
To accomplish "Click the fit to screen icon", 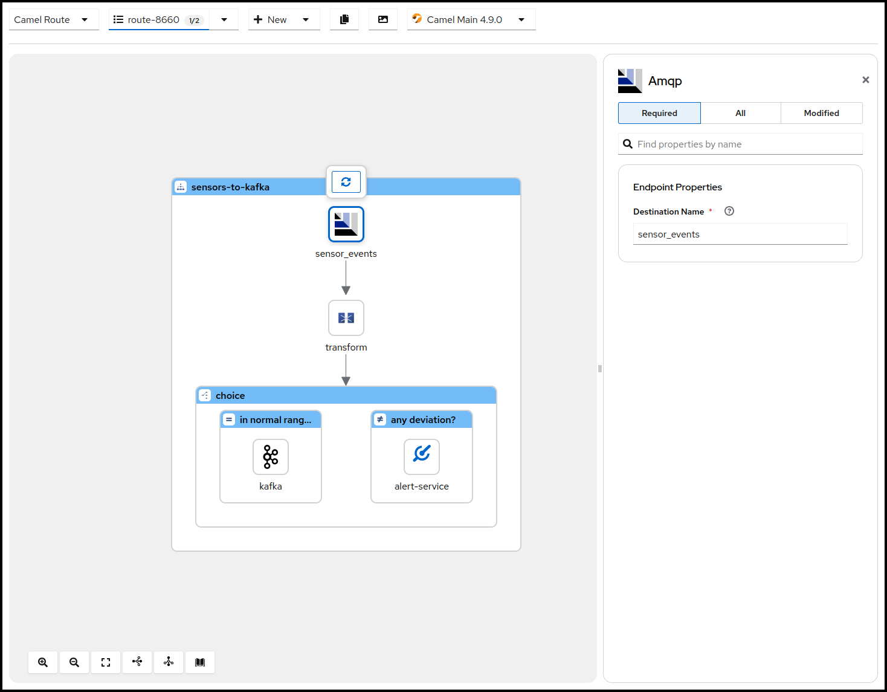I will tap(106, 662).
